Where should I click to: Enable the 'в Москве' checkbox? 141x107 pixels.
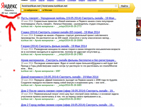(x=41, y=10)
